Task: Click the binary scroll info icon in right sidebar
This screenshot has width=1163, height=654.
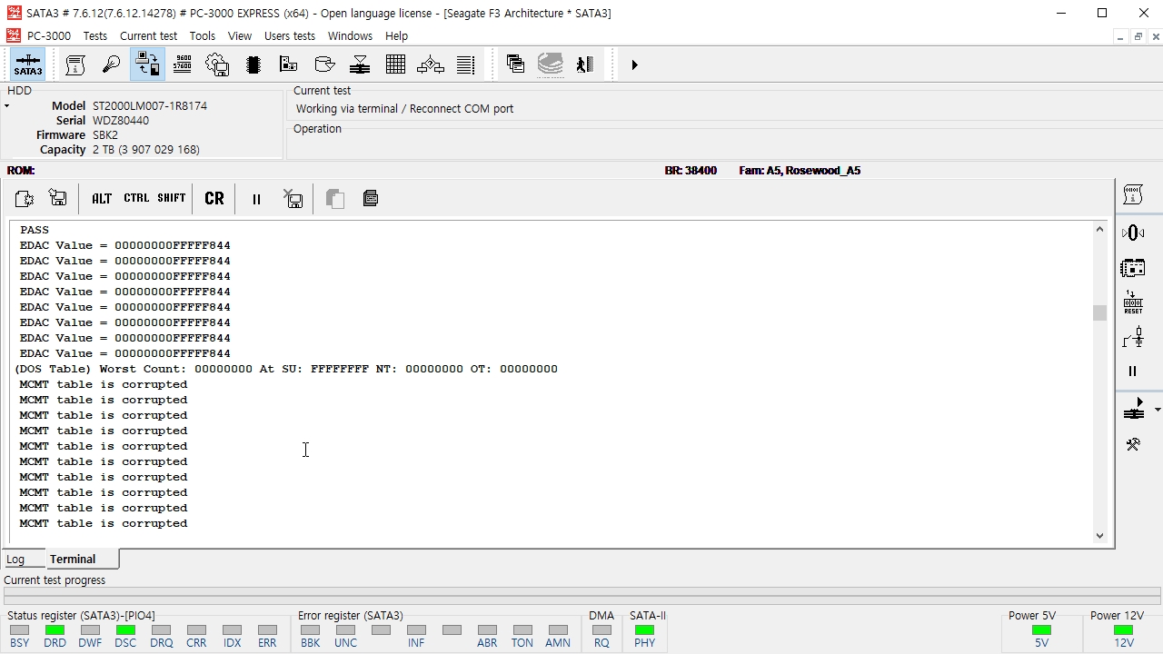Action: coord(1133,194)
